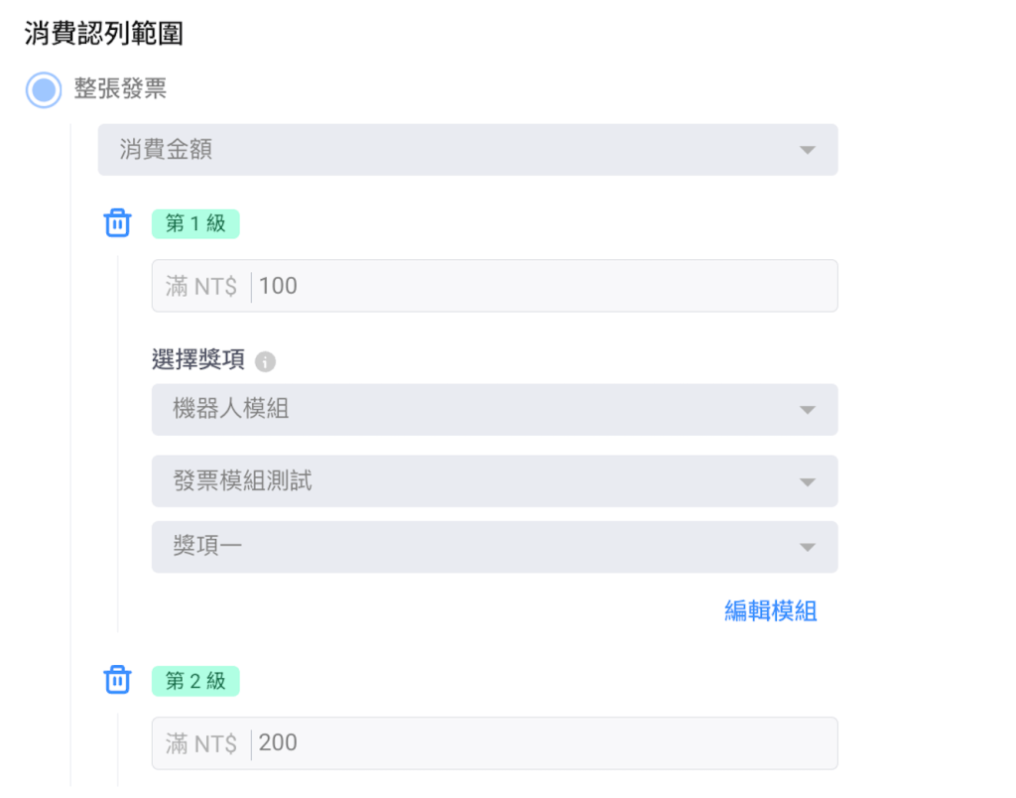
Task: Click the info icon next to 選擇獎項
Action: (265, 361)
